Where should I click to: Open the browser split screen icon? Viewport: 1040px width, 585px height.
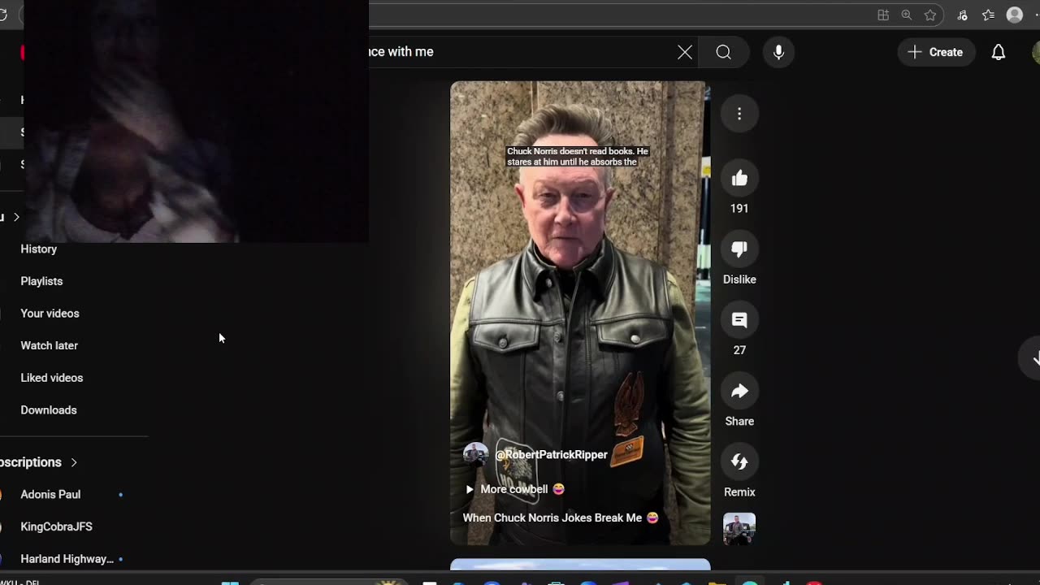click(883, 15)
